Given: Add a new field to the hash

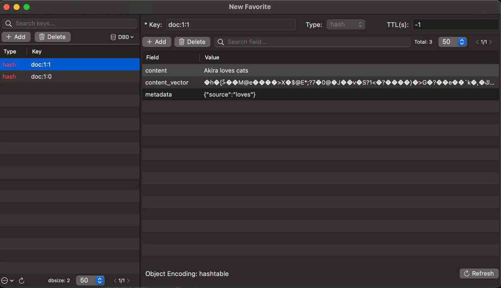Looking at the screenshot, I should (x=156, y=42).
